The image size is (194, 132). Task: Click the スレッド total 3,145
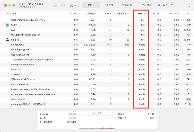[x=151, y=114]
